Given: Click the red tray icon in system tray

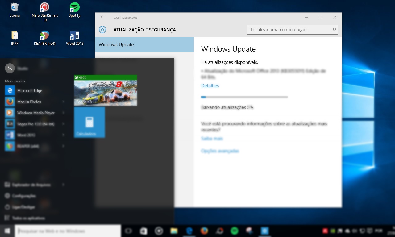Looking at the screenshot, I should pyautogui.click(x=325, y=231).
